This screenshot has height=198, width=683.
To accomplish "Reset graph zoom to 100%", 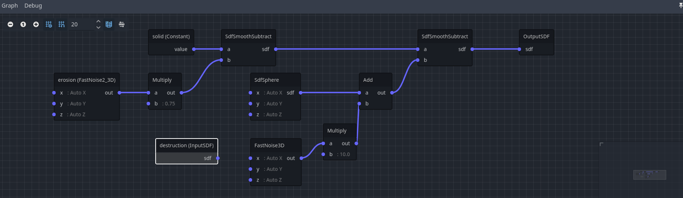I will (23, 24).
